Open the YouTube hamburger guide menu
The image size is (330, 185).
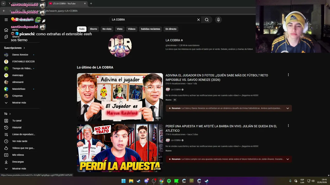click(6, 20)
